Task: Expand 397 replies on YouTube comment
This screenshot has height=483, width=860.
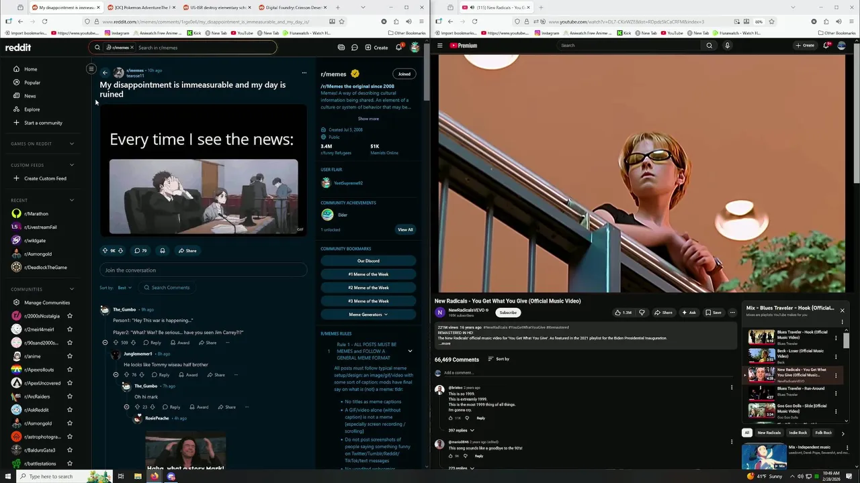Action: coord(461,430)
